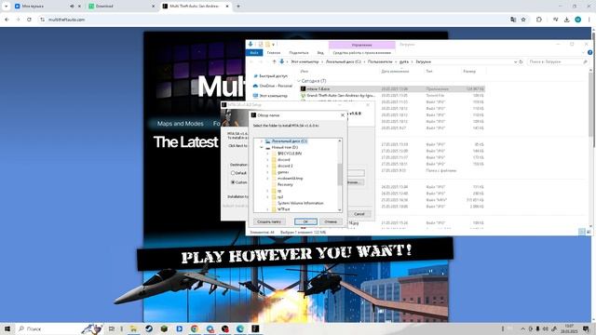Open Средства работы с приложениями tab
This screenshot has width=596, height=335.
click(361, 53)
